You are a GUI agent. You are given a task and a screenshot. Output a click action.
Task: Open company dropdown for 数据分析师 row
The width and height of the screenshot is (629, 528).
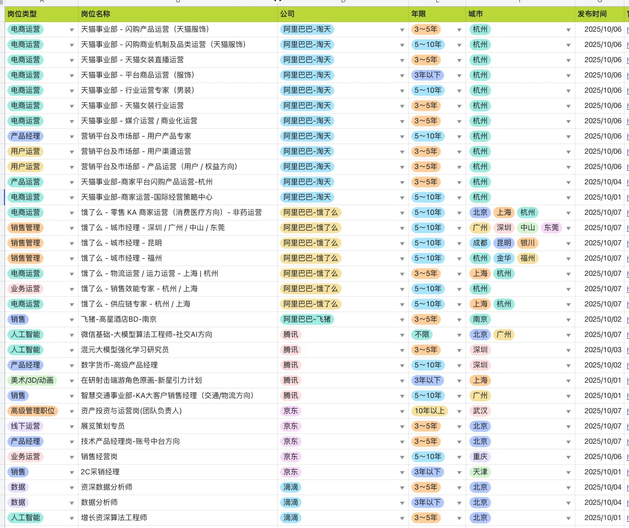pos(402,503)
